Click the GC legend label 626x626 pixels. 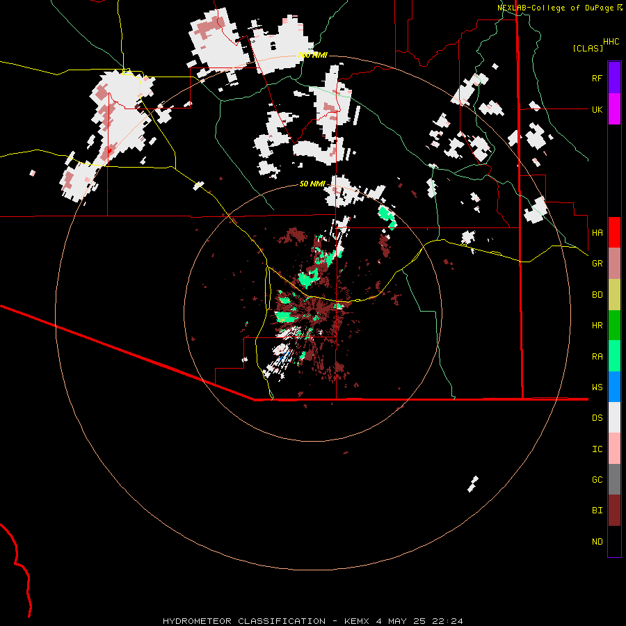[x=597, y=480]
